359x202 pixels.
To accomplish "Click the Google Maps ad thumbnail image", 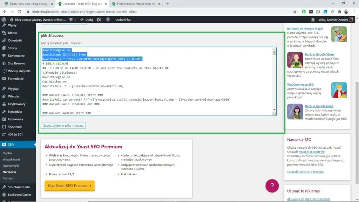I will coord(339,34).
